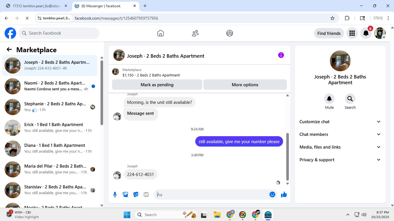The image size is (394, 221).
Task: Open the emoji picker smiley icon
Action: click(x=272, y=194)
